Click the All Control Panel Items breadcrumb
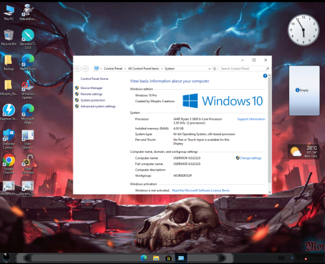The width and height of the screenshot is (325, 264). [x=144, y=68]
